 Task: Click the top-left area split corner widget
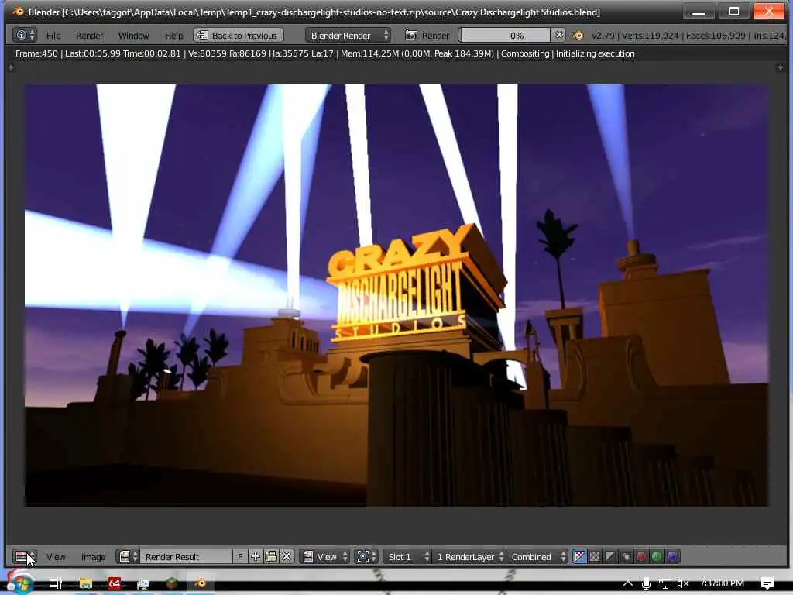11,67
